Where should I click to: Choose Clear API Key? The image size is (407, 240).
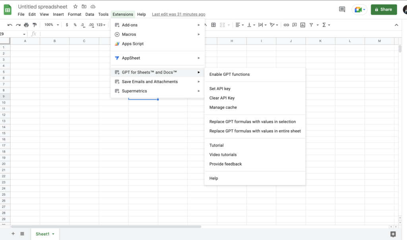point(255,98)
